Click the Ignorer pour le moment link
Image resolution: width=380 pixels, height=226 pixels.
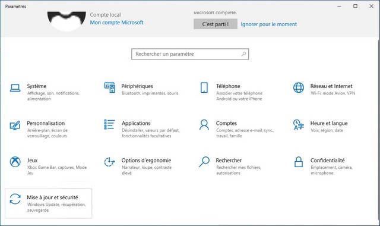(x=268, y=24)
